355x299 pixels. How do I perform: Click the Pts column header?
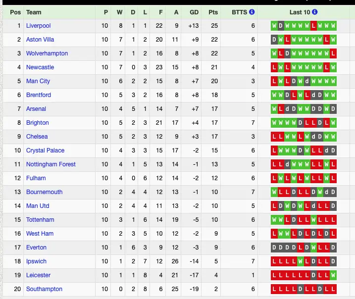coord(213,12)
